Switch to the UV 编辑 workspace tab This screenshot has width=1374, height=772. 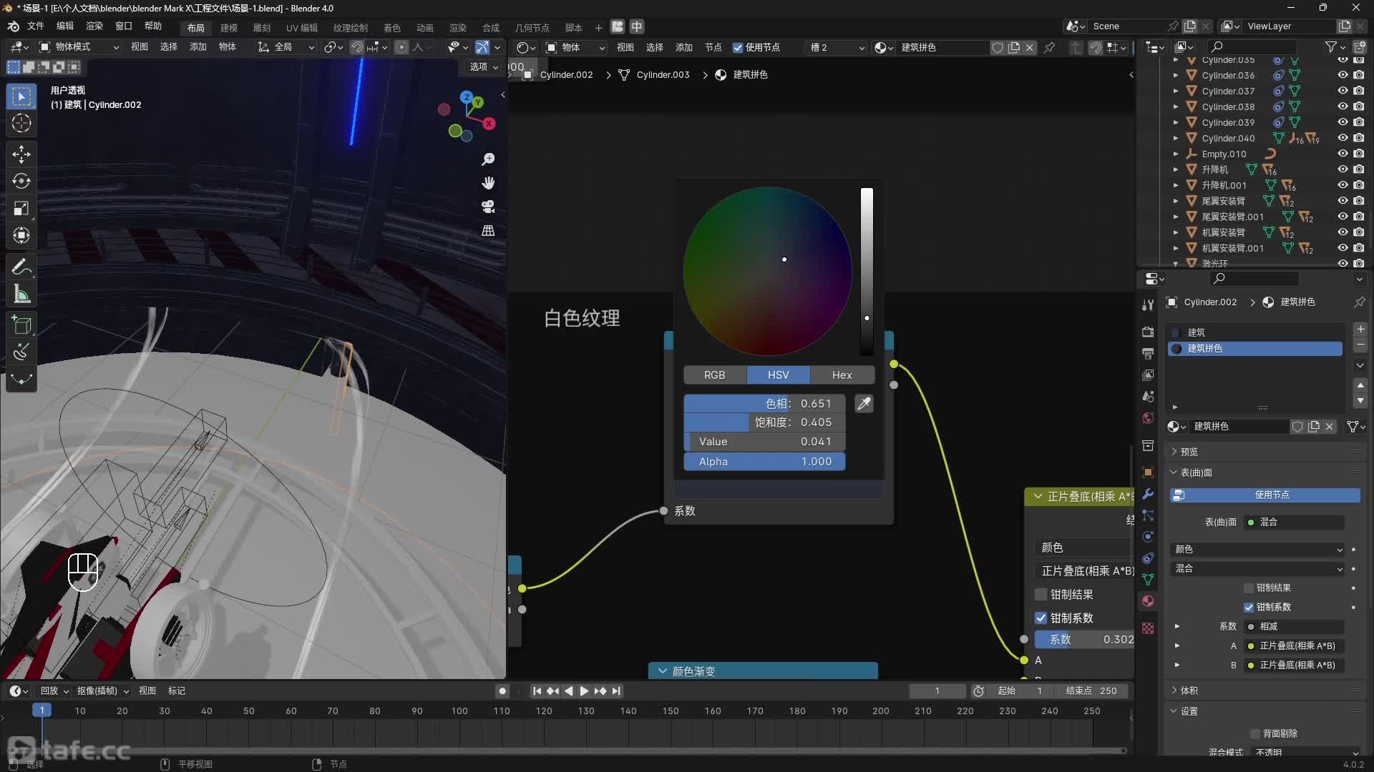click(302, 28)
